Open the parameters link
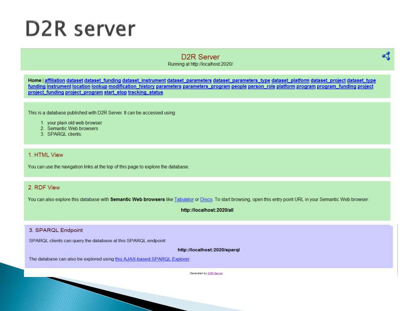The height and width of the screenshot is (311, 415). coord(169,87)
